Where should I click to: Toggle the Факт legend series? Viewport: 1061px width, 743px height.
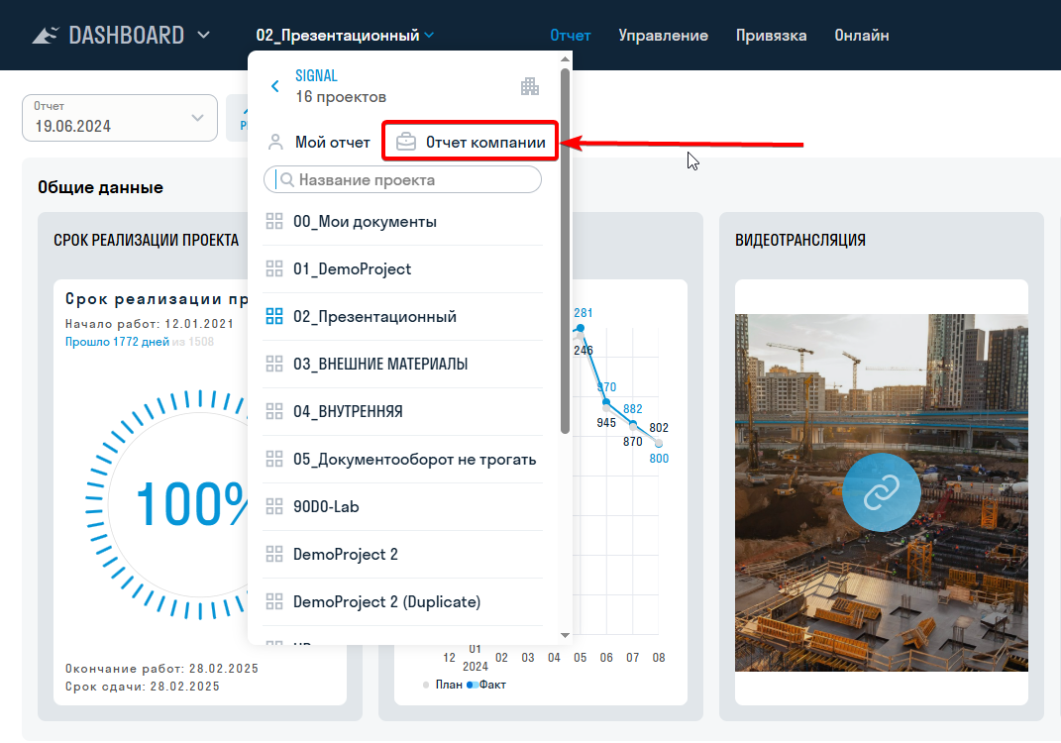pos(491,685)
